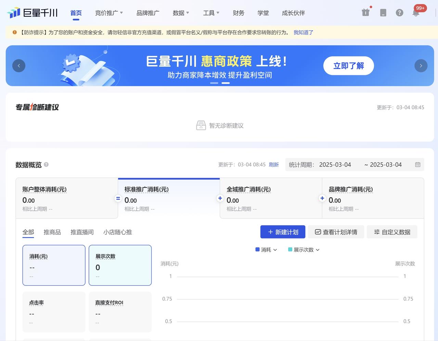Open the gift activity icon in top bar
The height and width of the screenshot is (341, 438).
pyautogui.click(x=365, y=12)
